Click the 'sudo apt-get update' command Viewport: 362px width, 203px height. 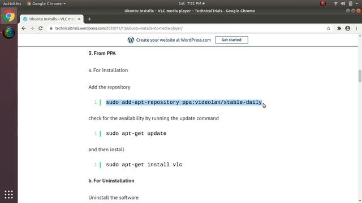click(136, 134)
